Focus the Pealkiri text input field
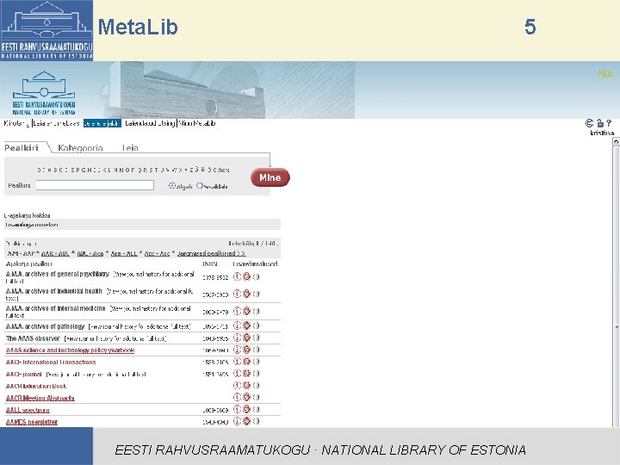The height and width of the screenshot is (465, 620). pos(95,185)
